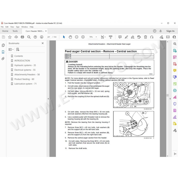
Task: Find a bookmark icon in Bookmarks panel
Action: (x=18, y=49)
